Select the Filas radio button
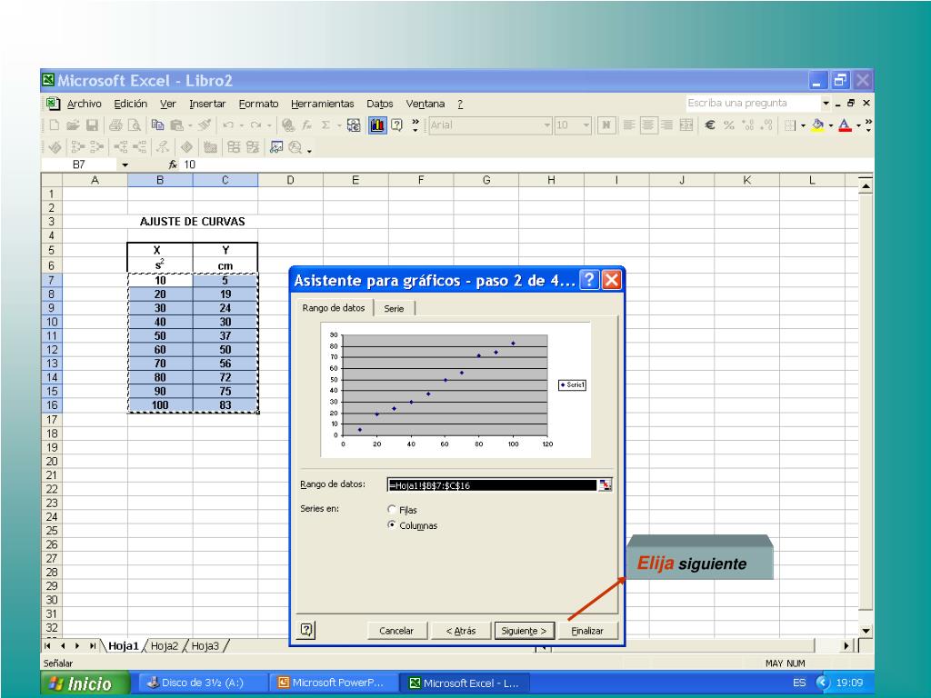Viewport: 931px width, 698px height. [392, 509]
